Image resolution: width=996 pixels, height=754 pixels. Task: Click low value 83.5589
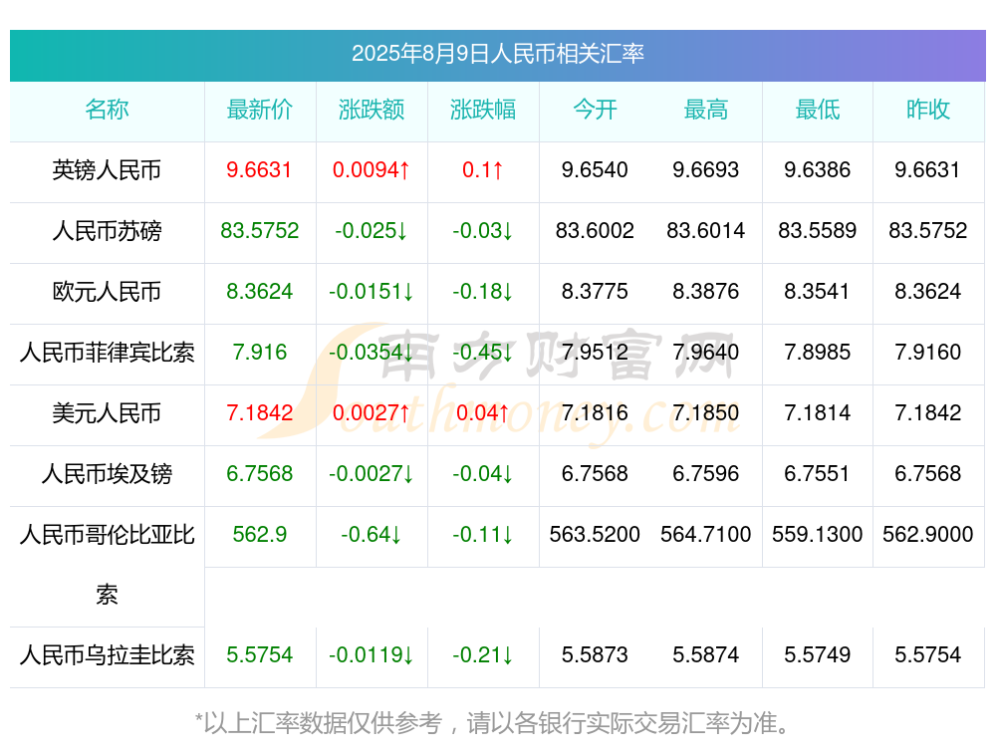(818, 231)
